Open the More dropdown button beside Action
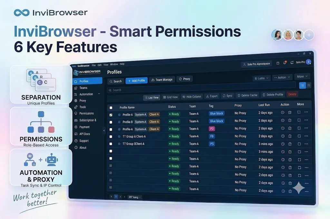This screenshot has height=219, width=330. (302, 76)
